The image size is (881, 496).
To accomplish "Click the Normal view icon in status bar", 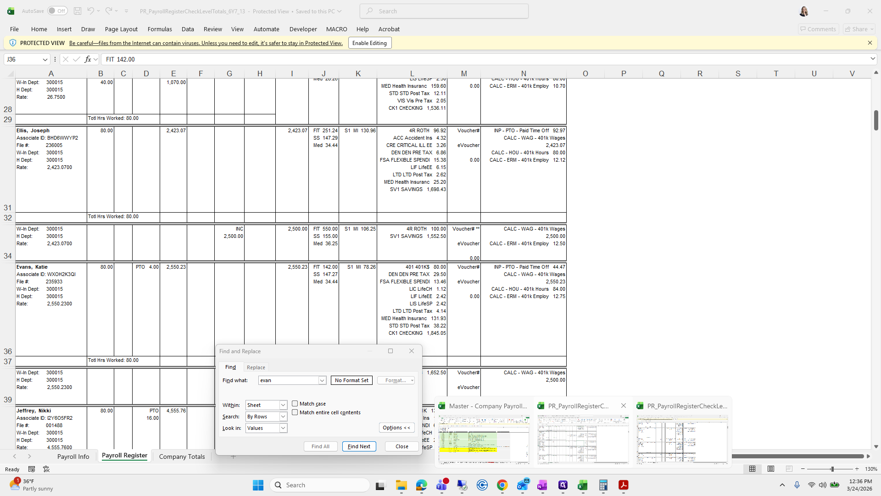I will pyautogui.click(x=752, y=469).
